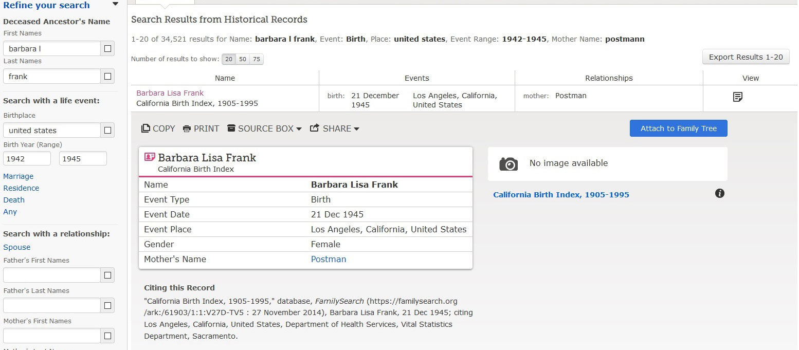Click Export Results 1-20 button

[746, 57]
